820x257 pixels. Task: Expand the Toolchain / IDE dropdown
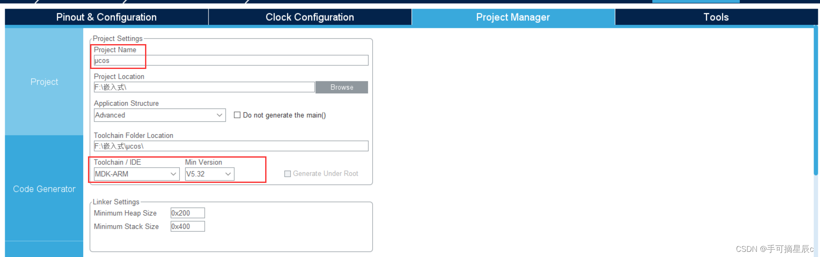point(136,174)
